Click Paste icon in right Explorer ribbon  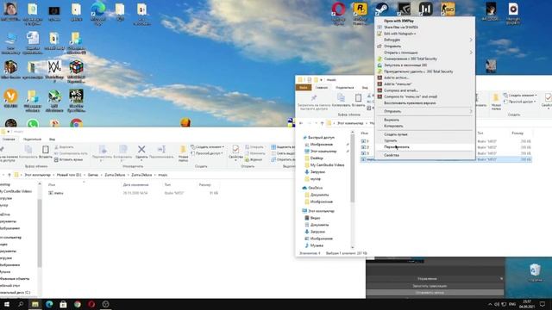(359, 97)
